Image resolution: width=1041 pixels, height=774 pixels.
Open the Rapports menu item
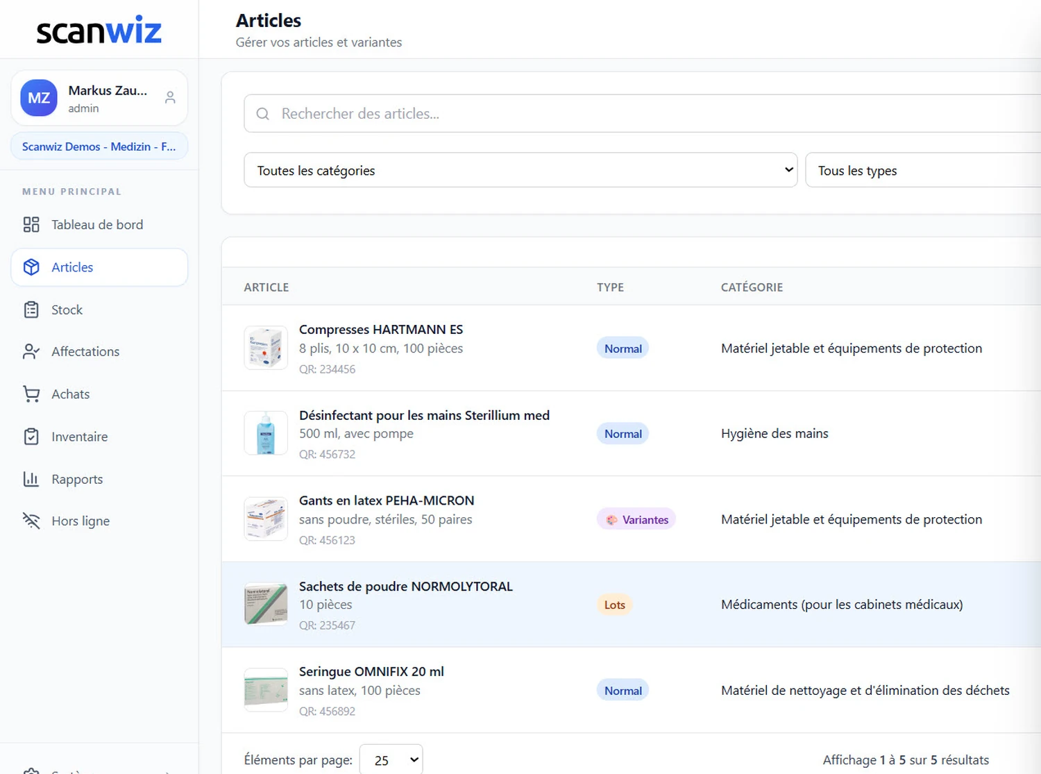point(99,479)
